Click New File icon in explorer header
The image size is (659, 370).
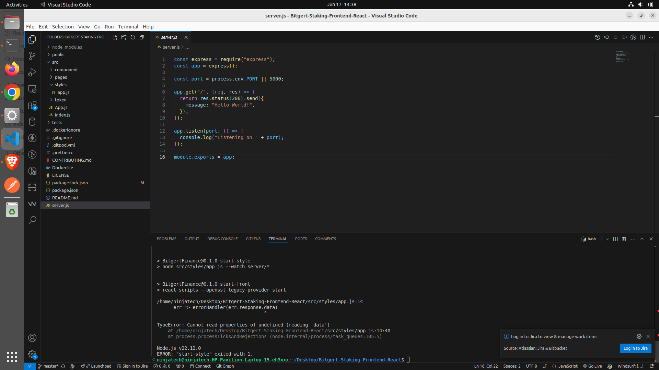pyautogui.click(x=115, y=37)
